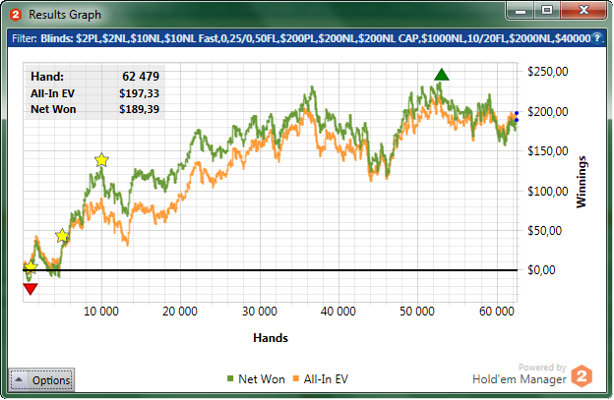Click the Hold'em Manager 2 title bar icon
This screenshot has width=614, height=400.
pyautogui.click(x=16, y=15)
